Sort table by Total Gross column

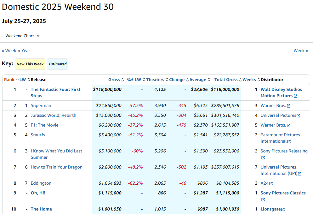[x=228, y=80]
